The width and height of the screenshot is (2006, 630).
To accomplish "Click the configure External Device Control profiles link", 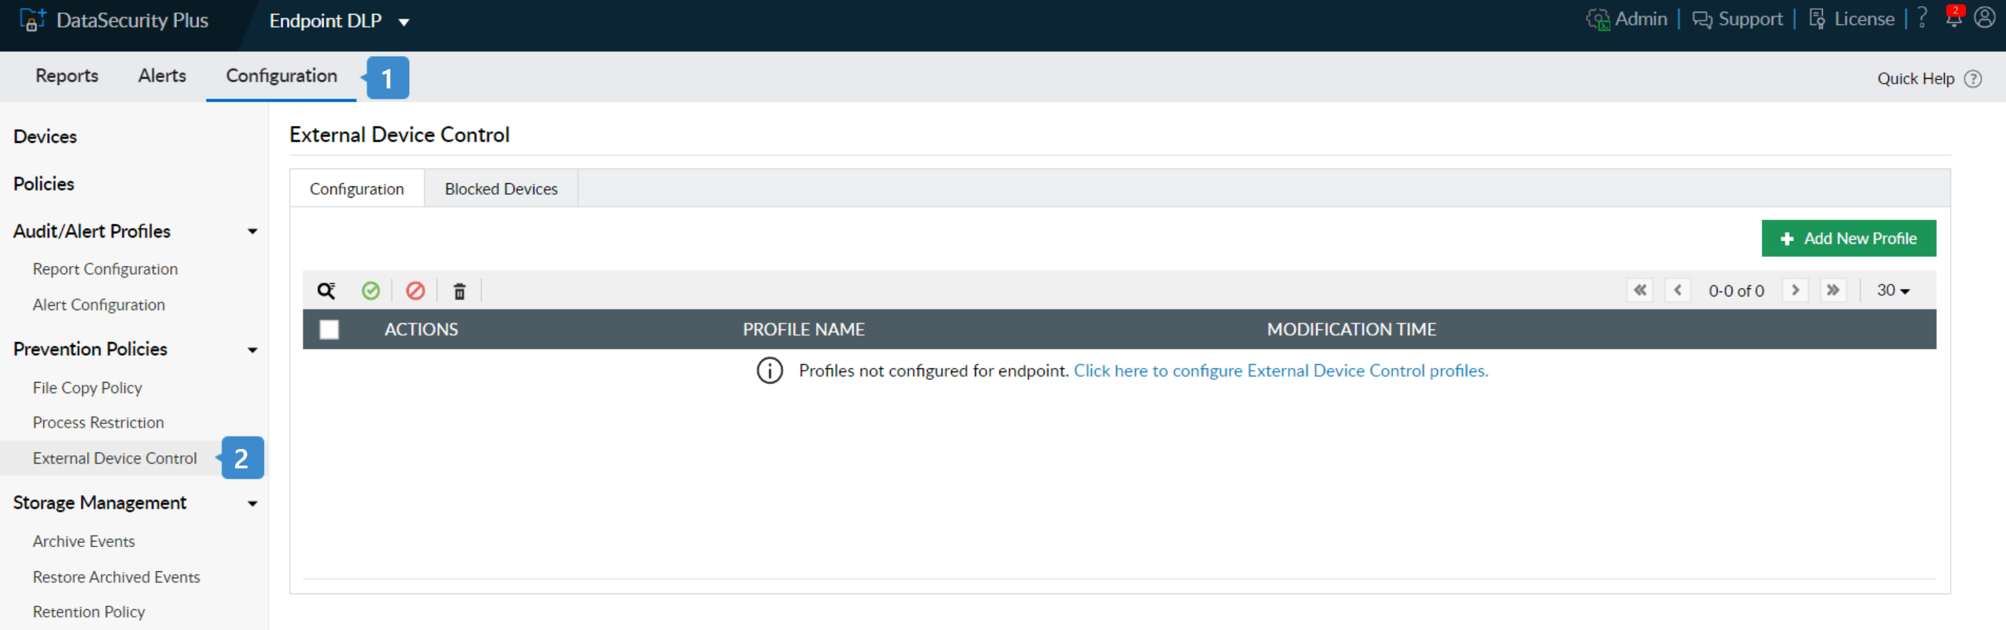I will [1280, 371].
